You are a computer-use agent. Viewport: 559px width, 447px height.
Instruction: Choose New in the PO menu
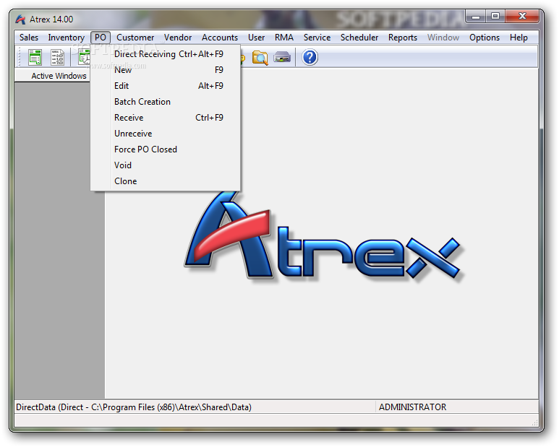pyautogui.click(x=166, y=70)
